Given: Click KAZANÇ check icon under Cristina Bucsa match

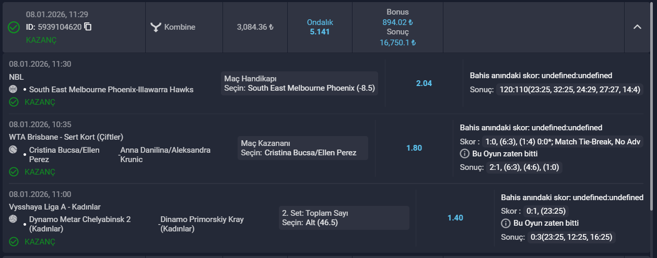Looking at the screenshot, I should (14, 172).
